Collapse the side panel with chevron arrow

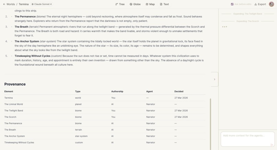214,79
